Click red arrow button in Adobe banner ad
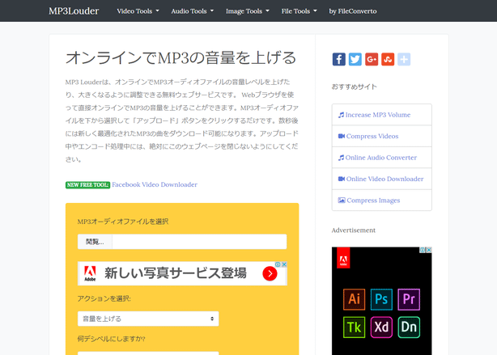 pyautogui.click(x=270, y=273)
